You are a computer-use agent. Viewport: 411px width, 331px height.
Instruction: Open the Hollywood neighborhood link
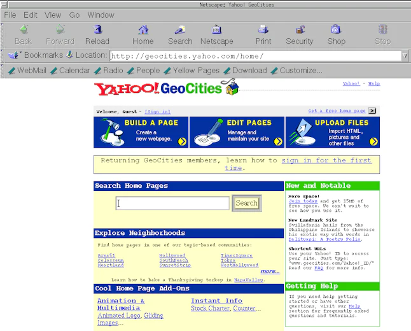(x=172, y=255)
